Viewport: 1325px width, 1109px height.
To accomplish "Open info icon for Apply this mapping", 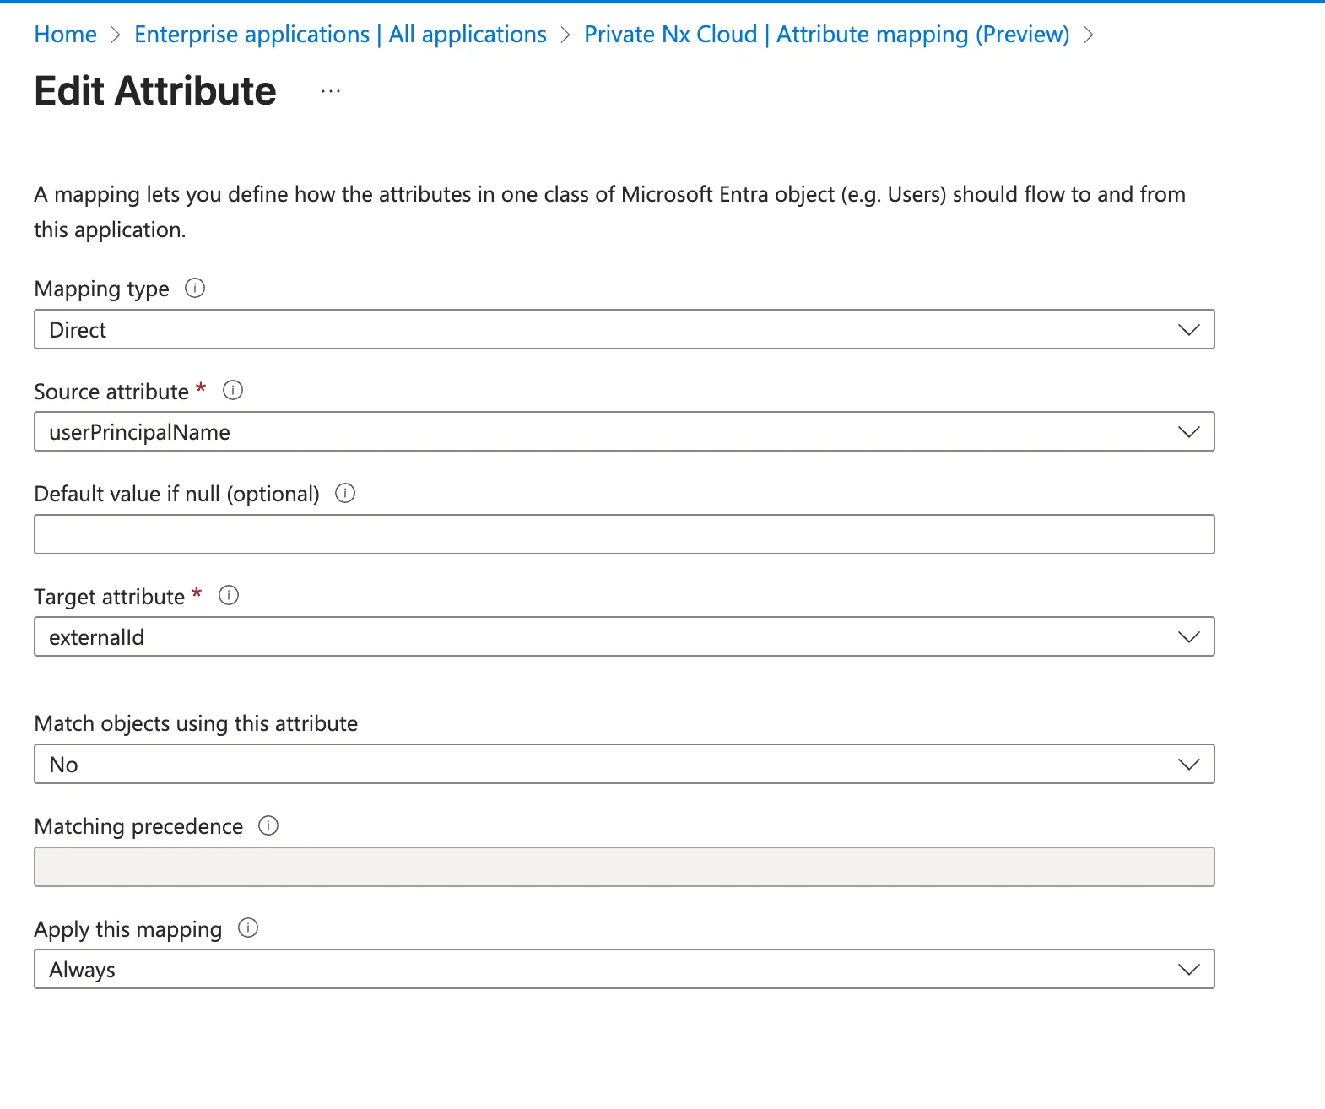I will coord(248,928).
